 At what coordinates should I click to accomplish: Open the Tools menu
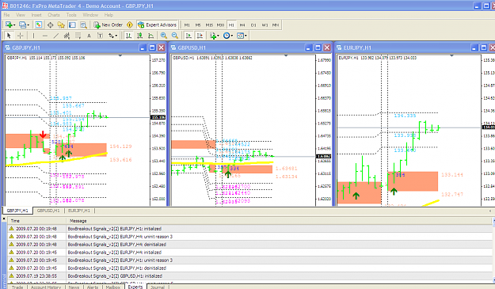[x=71, y=15]
